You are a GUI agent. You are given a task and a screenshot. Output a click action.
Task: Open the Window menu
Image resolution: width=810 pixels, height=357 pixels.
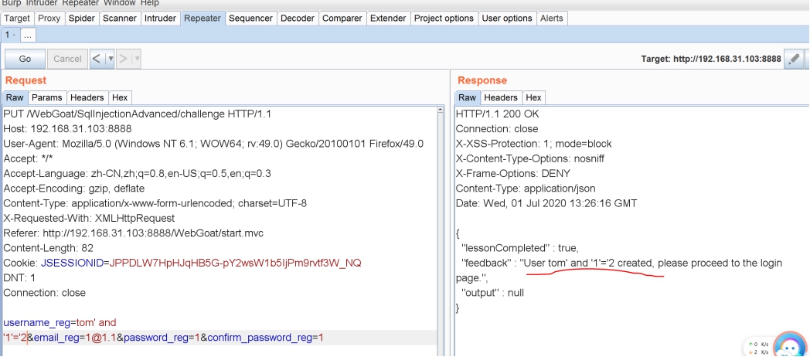pyautogui.click(x=119, y=2)
